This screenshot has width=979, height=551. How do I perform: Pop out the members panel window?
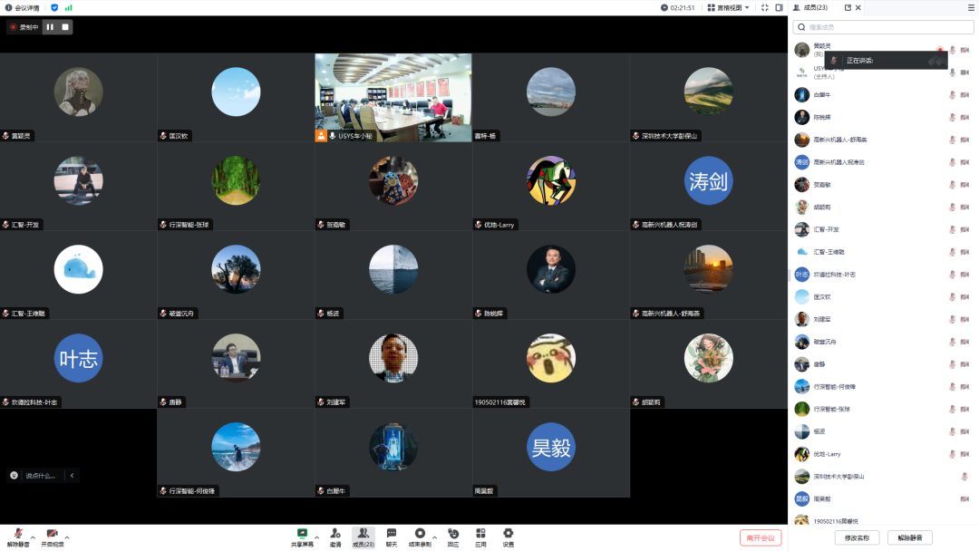pyautogui.click(x=848, y=7)
